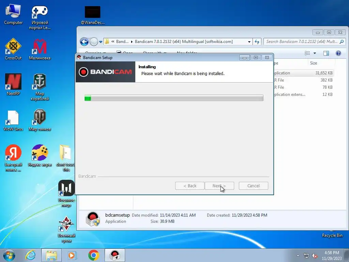Select the 382 KB file row

[x=304, y=80]
